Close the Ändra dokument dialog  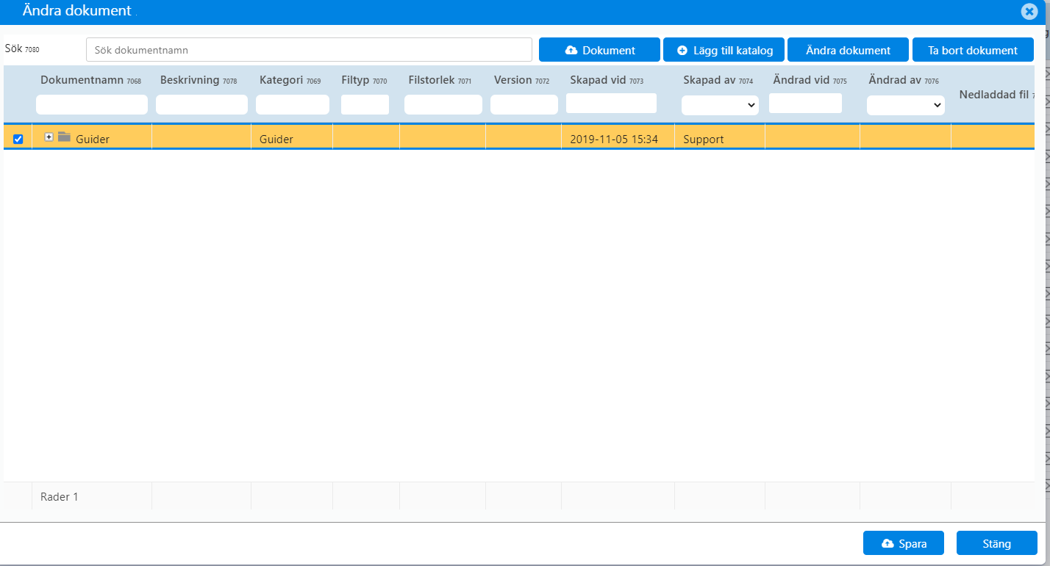click(x=1029, y=12)
